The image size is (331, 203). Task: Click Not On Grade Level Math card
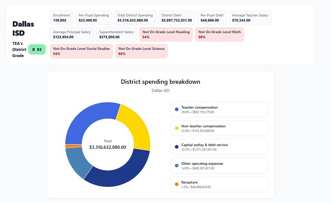(x=219, y=34)
